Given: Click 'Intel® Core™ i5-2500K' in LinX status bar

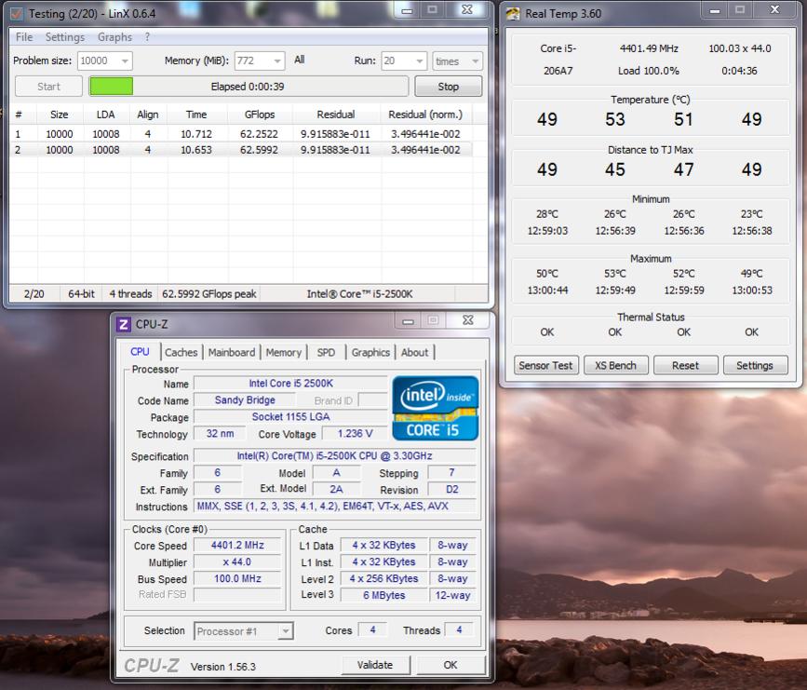Looking at the screenshot, I should [360, 294].
